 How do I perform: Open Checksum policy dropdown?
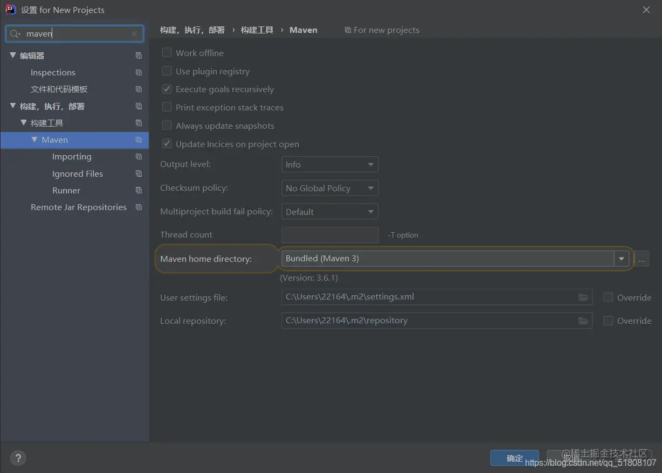[x=330, y=188]
